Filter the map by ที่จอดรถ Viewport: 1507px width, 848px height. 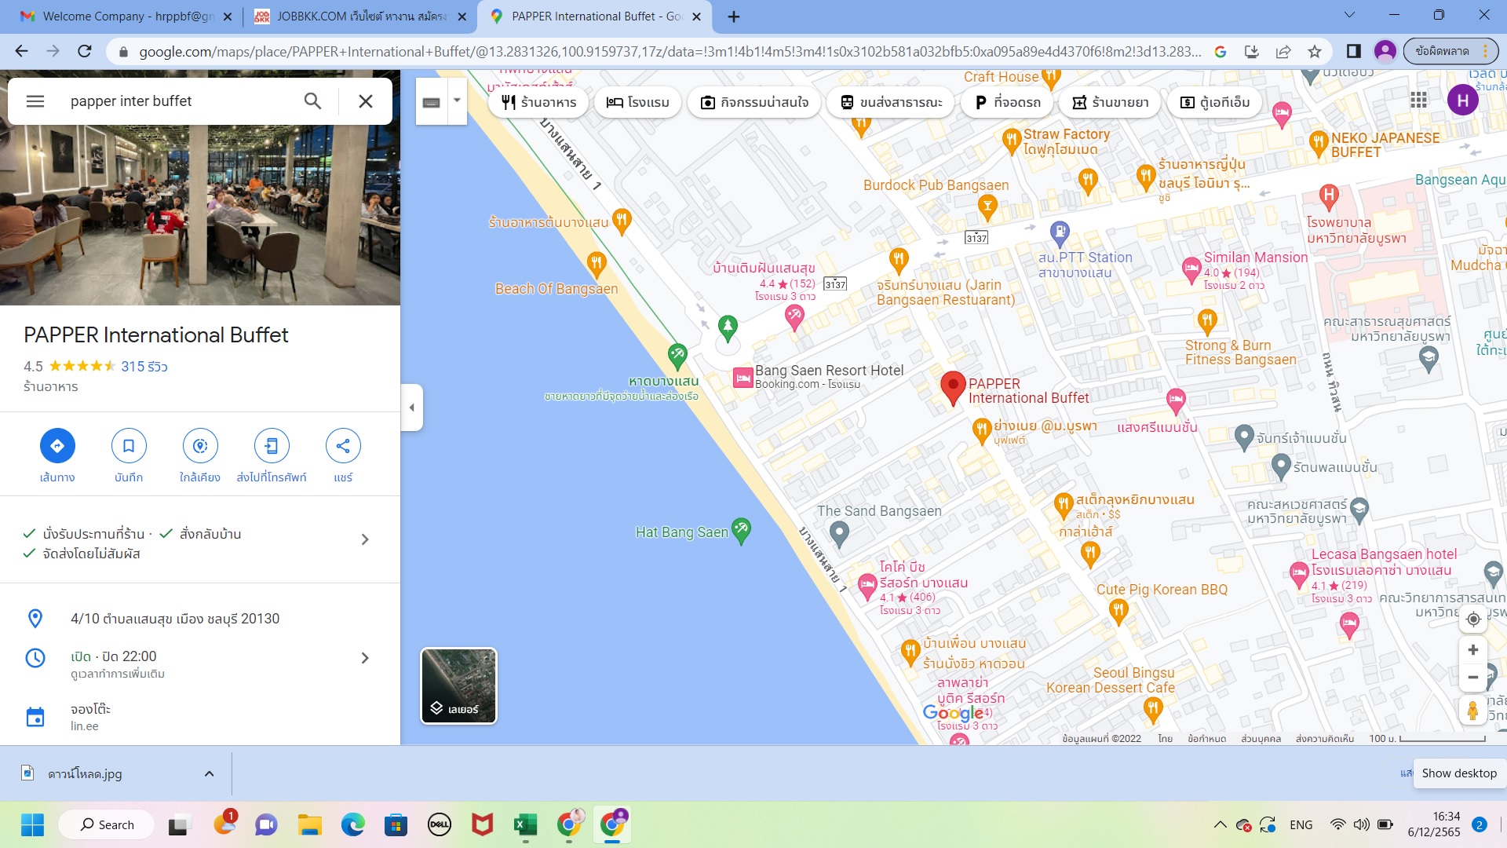tap(1007, 102)
